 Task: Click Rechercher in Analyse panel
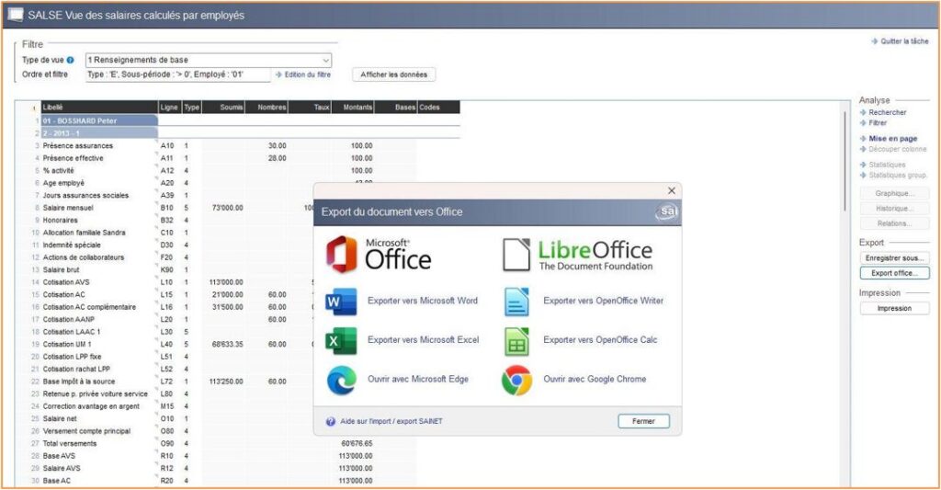[887, 112]
